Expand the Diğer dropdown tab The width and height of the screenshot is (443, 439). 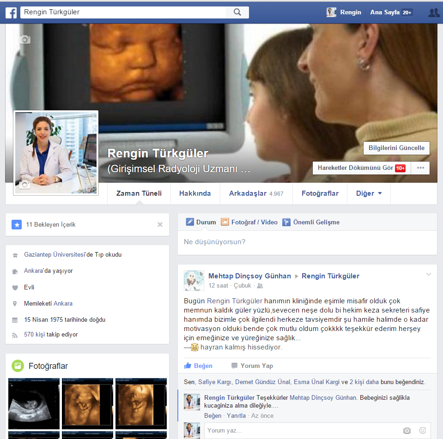pos(369,193)
